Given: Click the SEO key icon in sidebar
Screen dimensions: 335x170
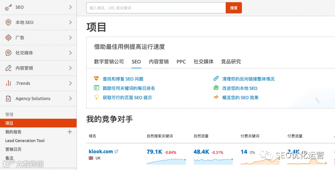Looking at the screenshot, I should 9,7.
